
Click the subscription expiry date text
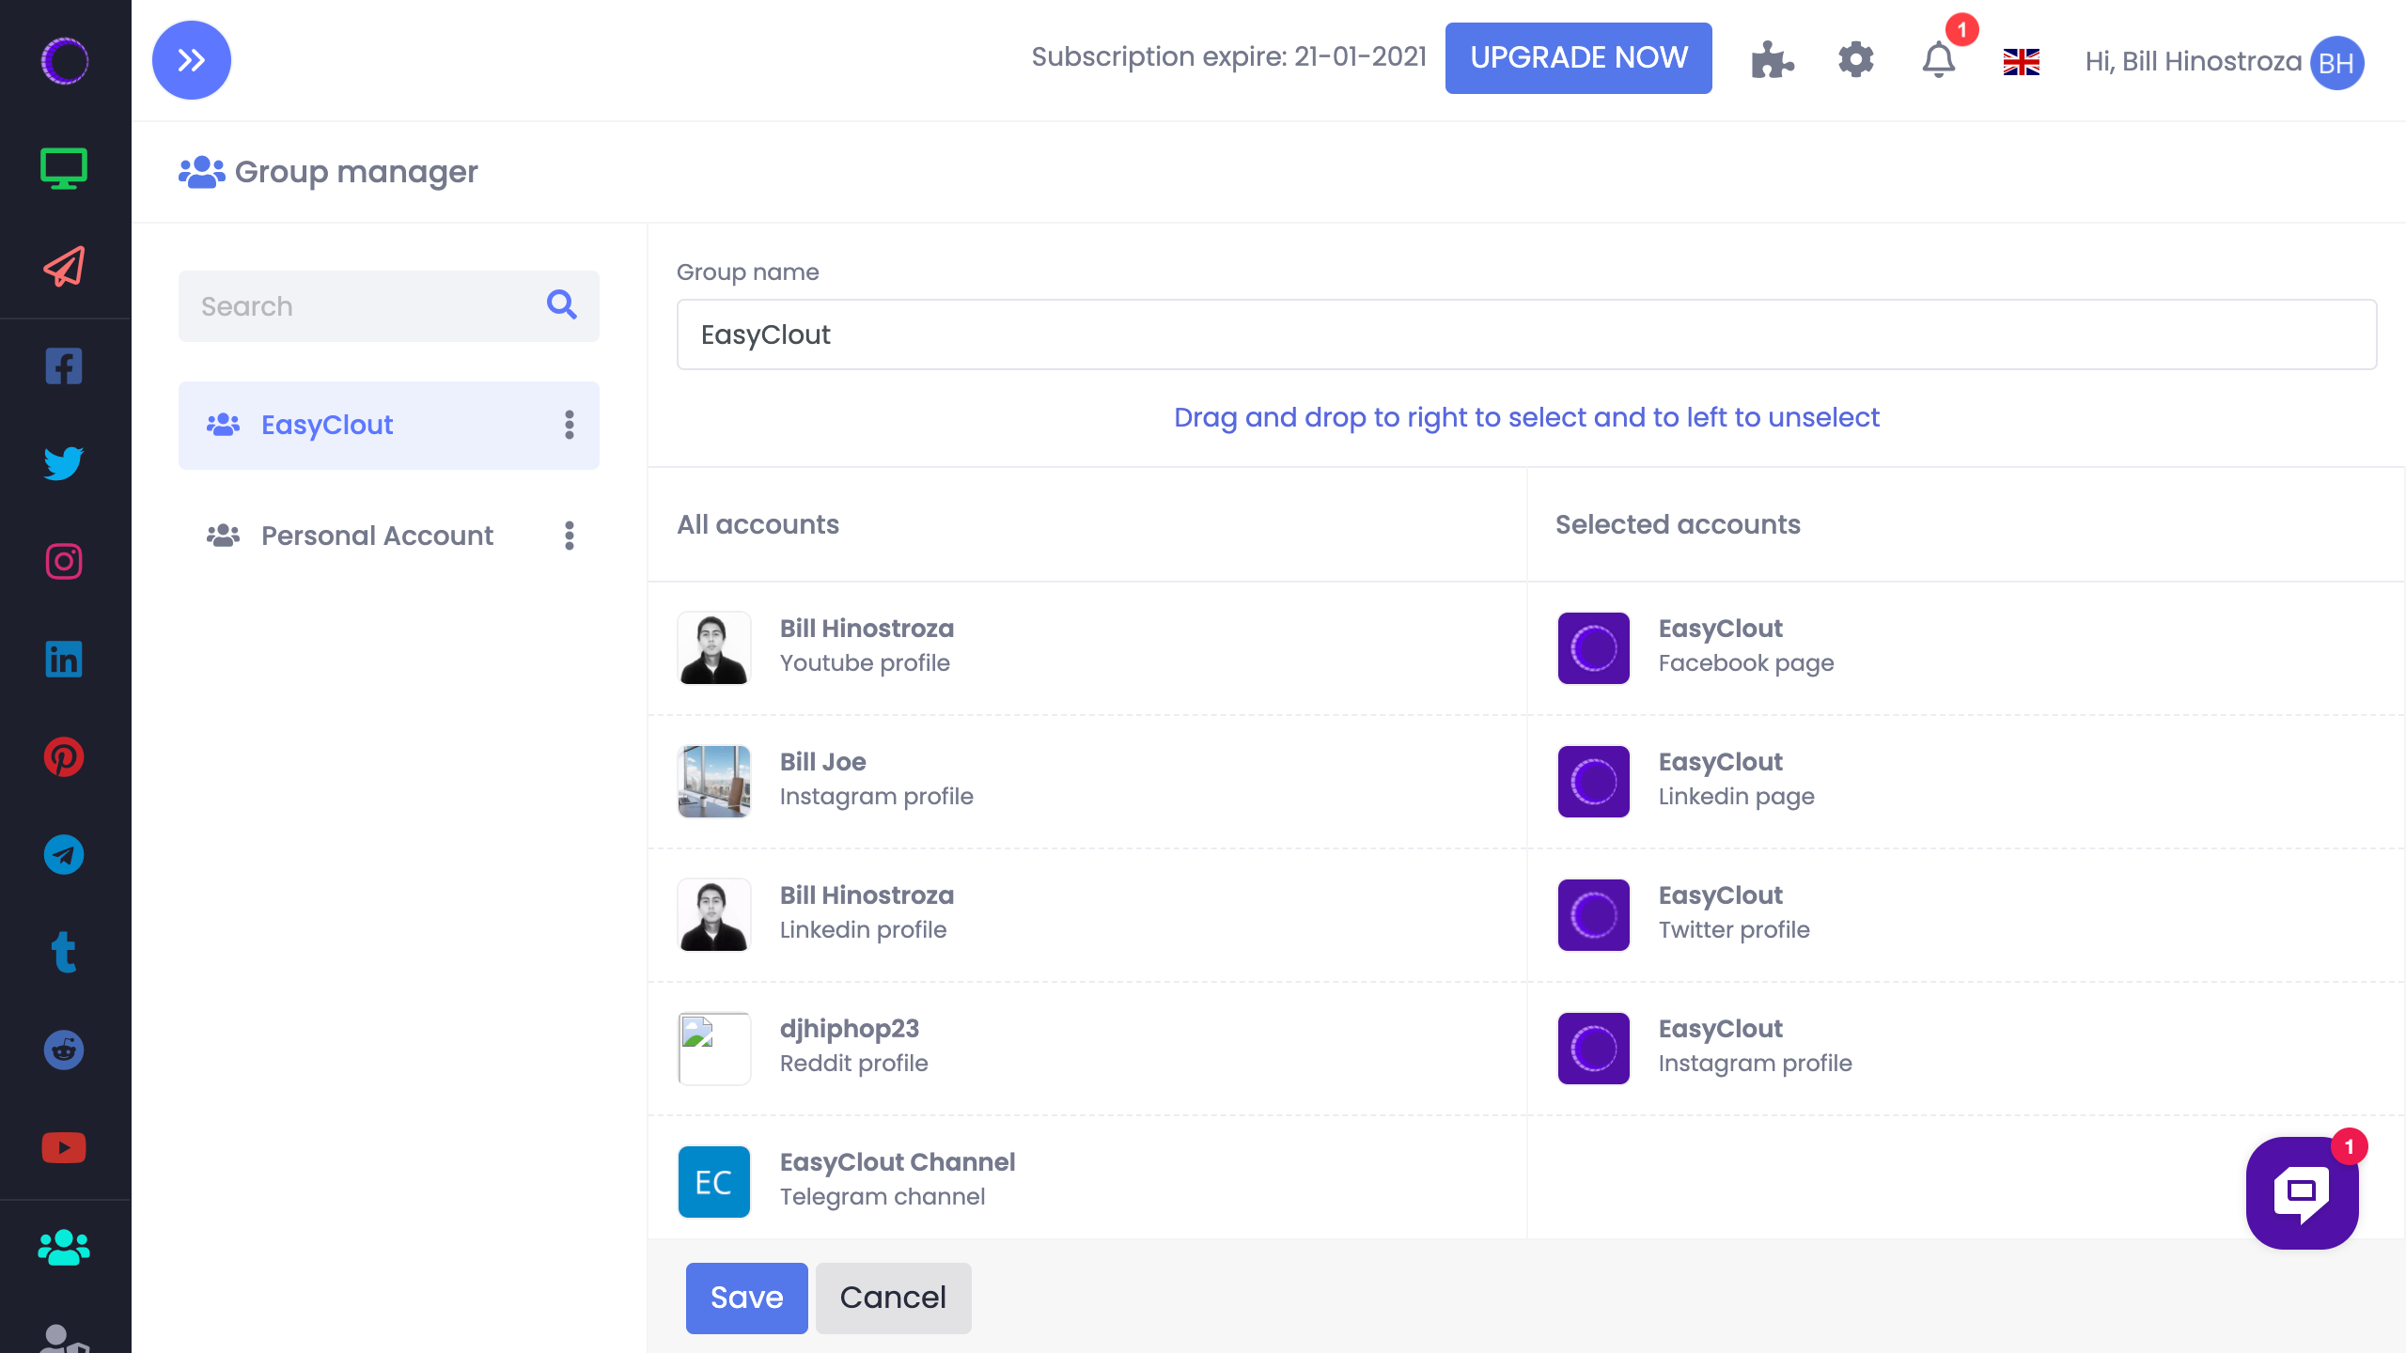[x=1229, y=57]
